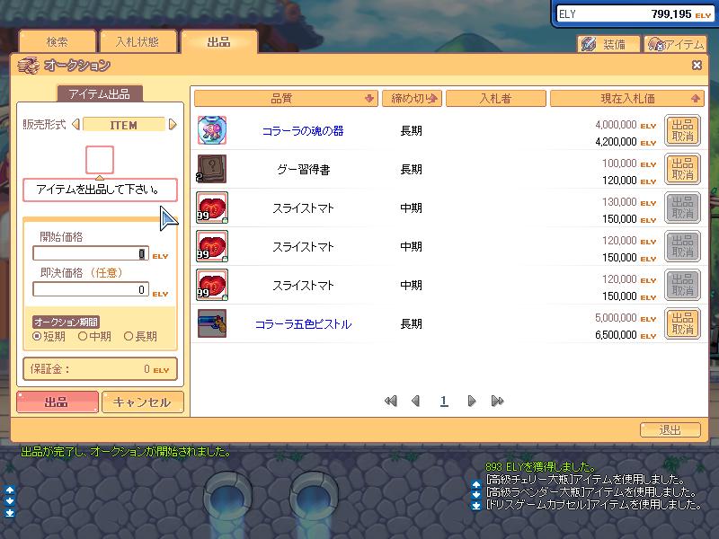Click the キャンセル button

(x=142, y=402)
